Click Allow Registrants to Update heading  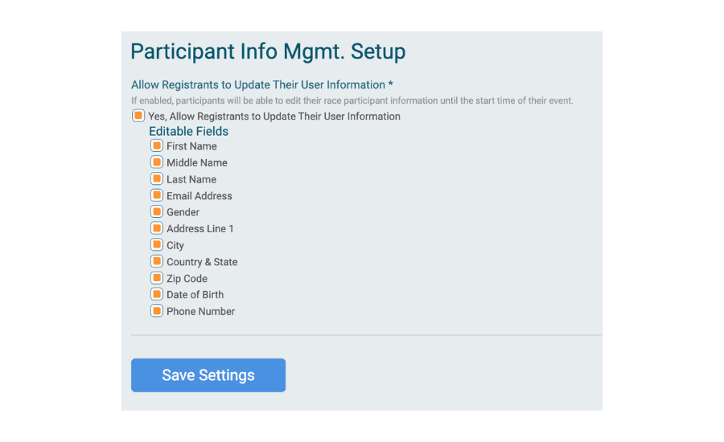[261, 85]
